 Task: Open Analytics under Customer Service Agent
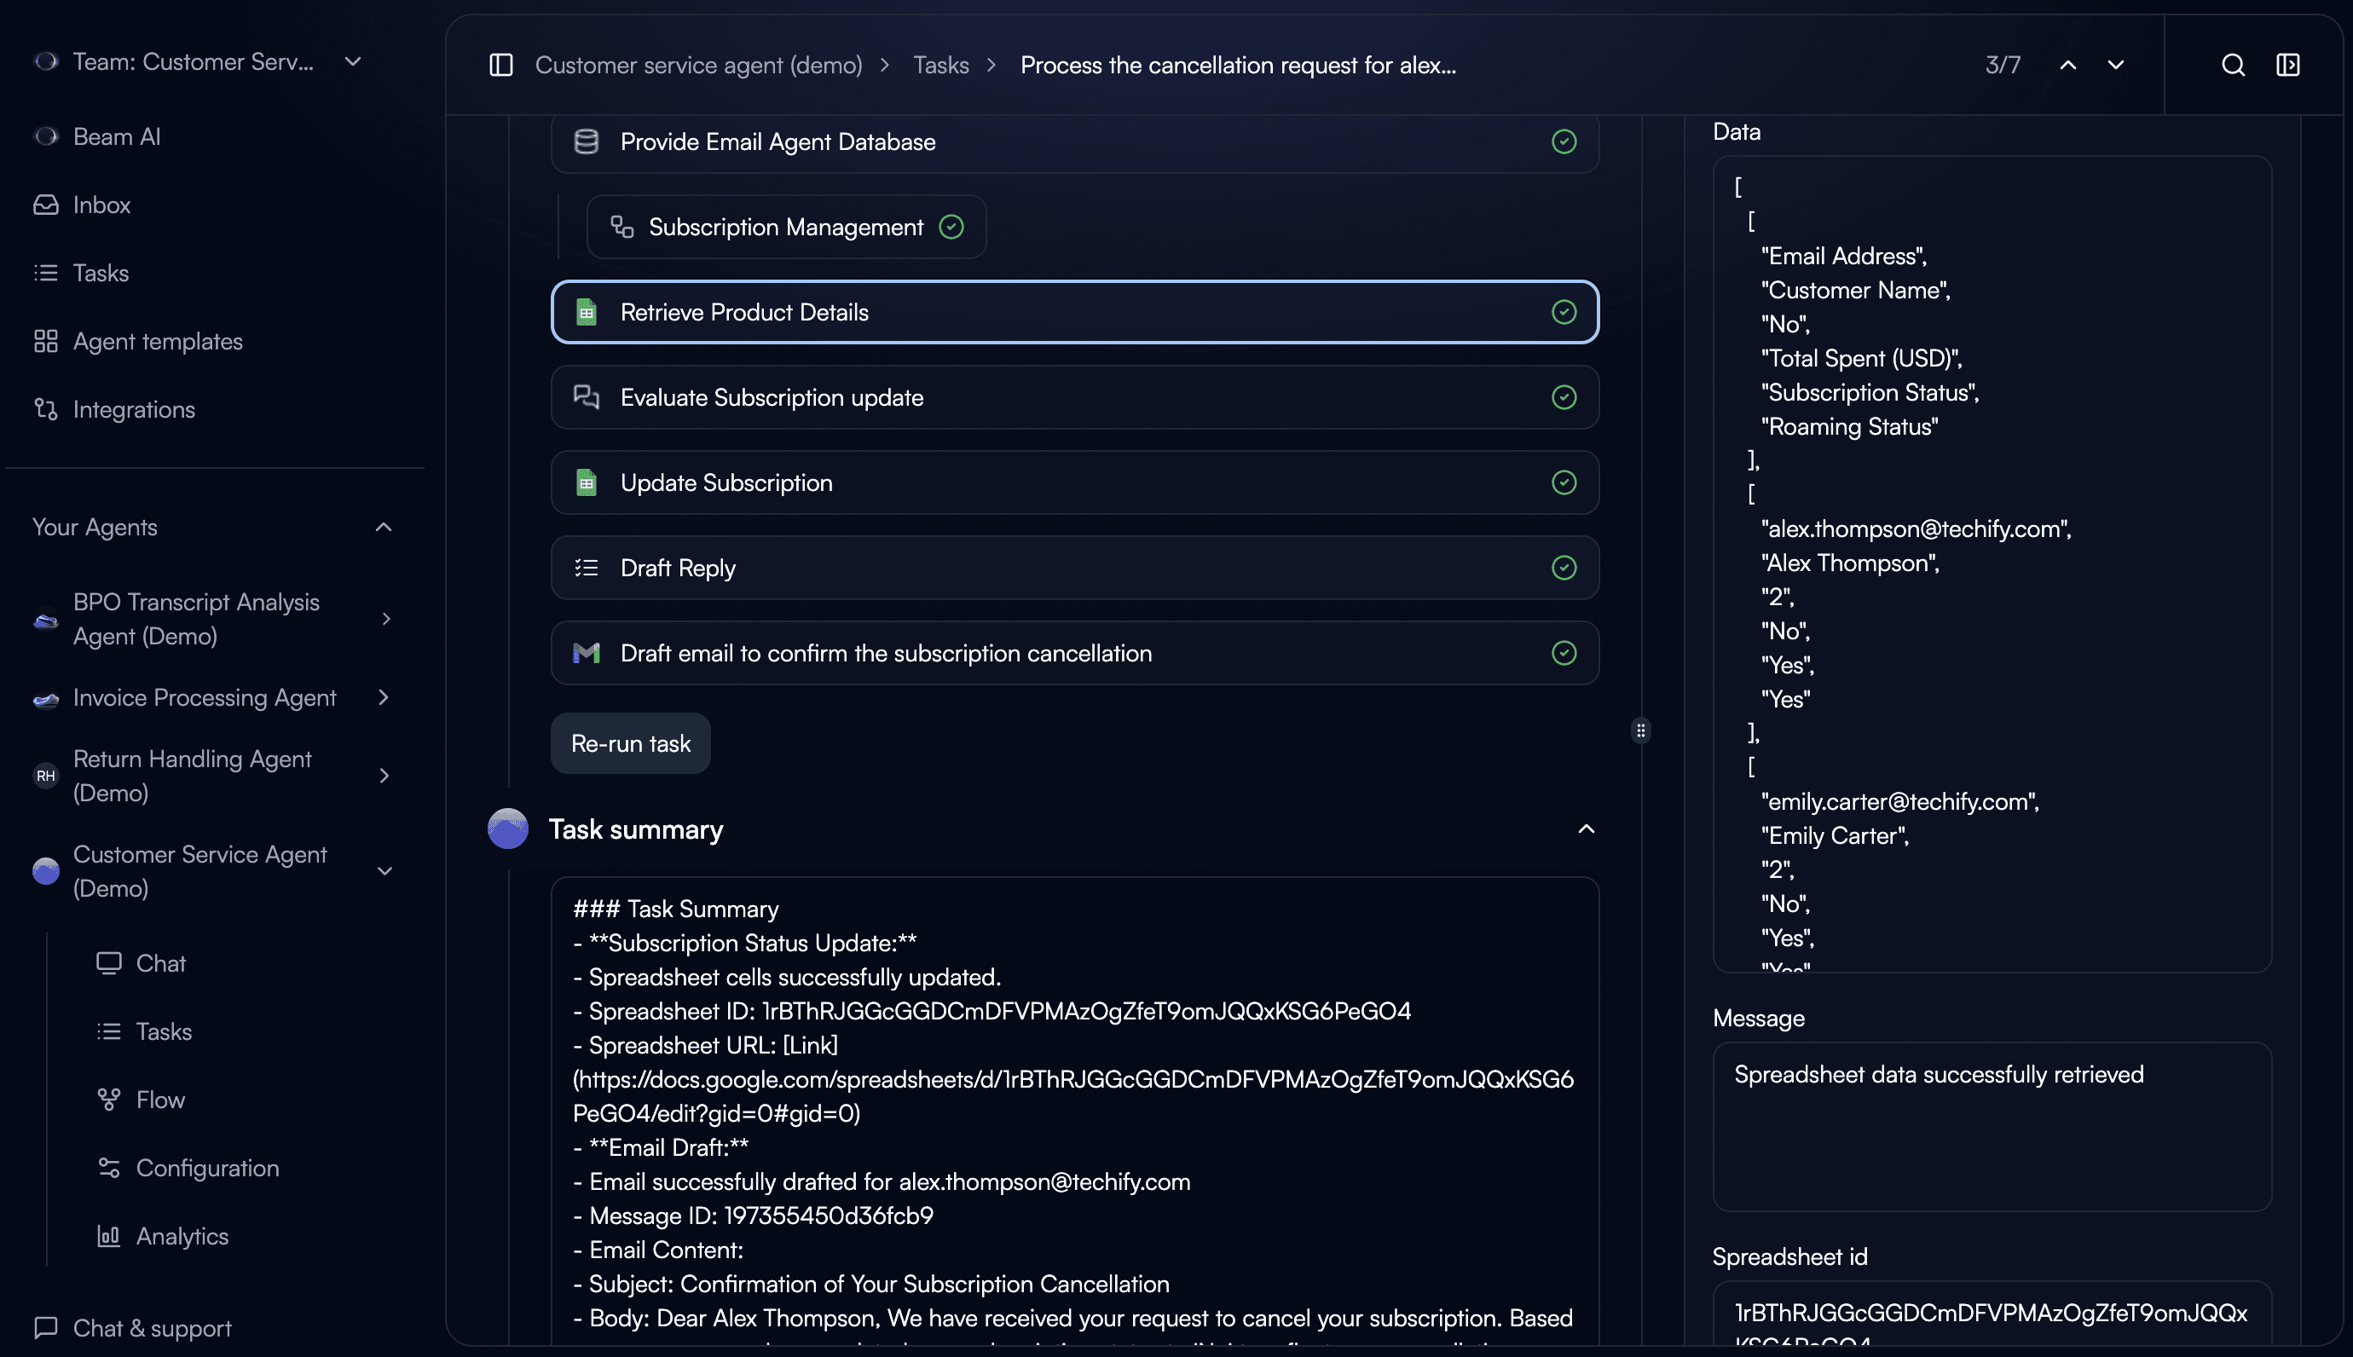(181, 1236)
